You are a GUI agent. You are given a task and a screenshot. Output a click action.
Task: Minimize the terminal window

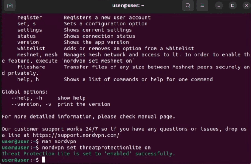coord(219,6)
